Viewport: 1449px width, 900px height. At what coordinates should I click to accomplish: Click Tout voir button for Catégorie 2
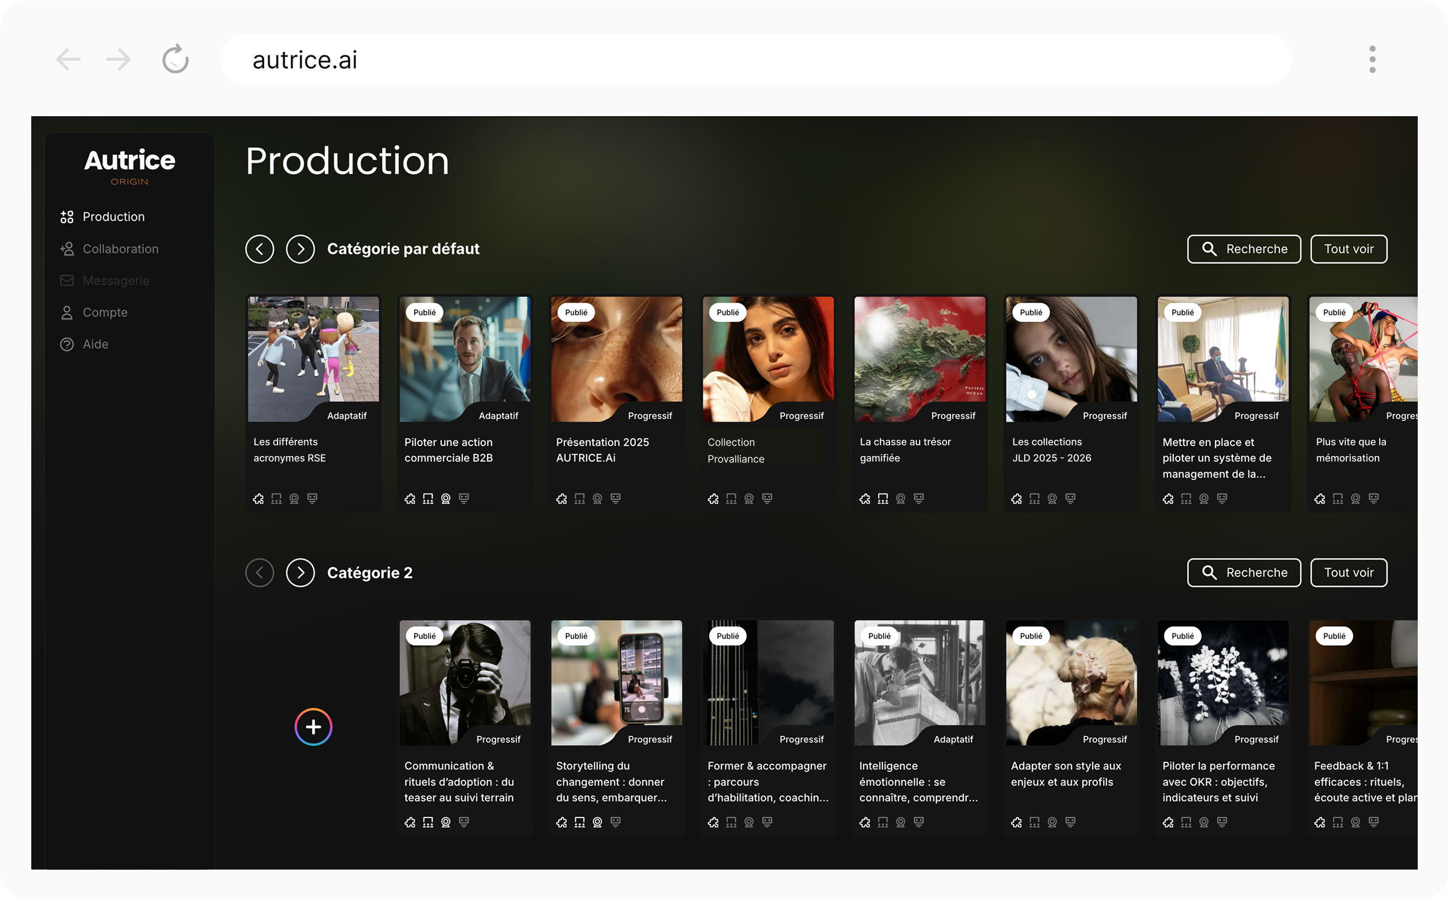pyautogui.click(x=1348, y=573)
